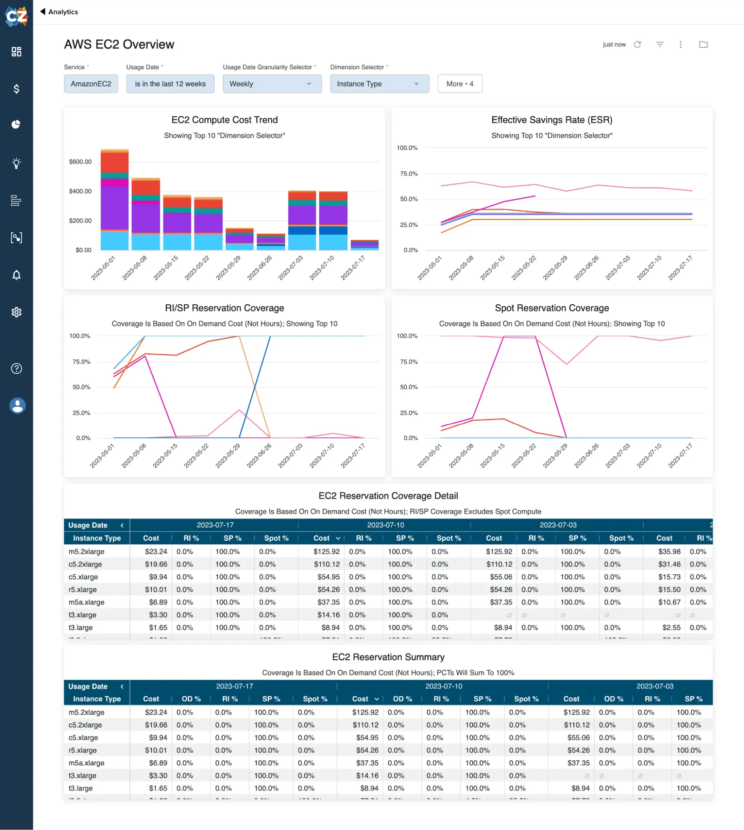Click 2023-07-17 OD % header in Reservation Summary
The image size is (744, 830).
[x=191, y=699]
